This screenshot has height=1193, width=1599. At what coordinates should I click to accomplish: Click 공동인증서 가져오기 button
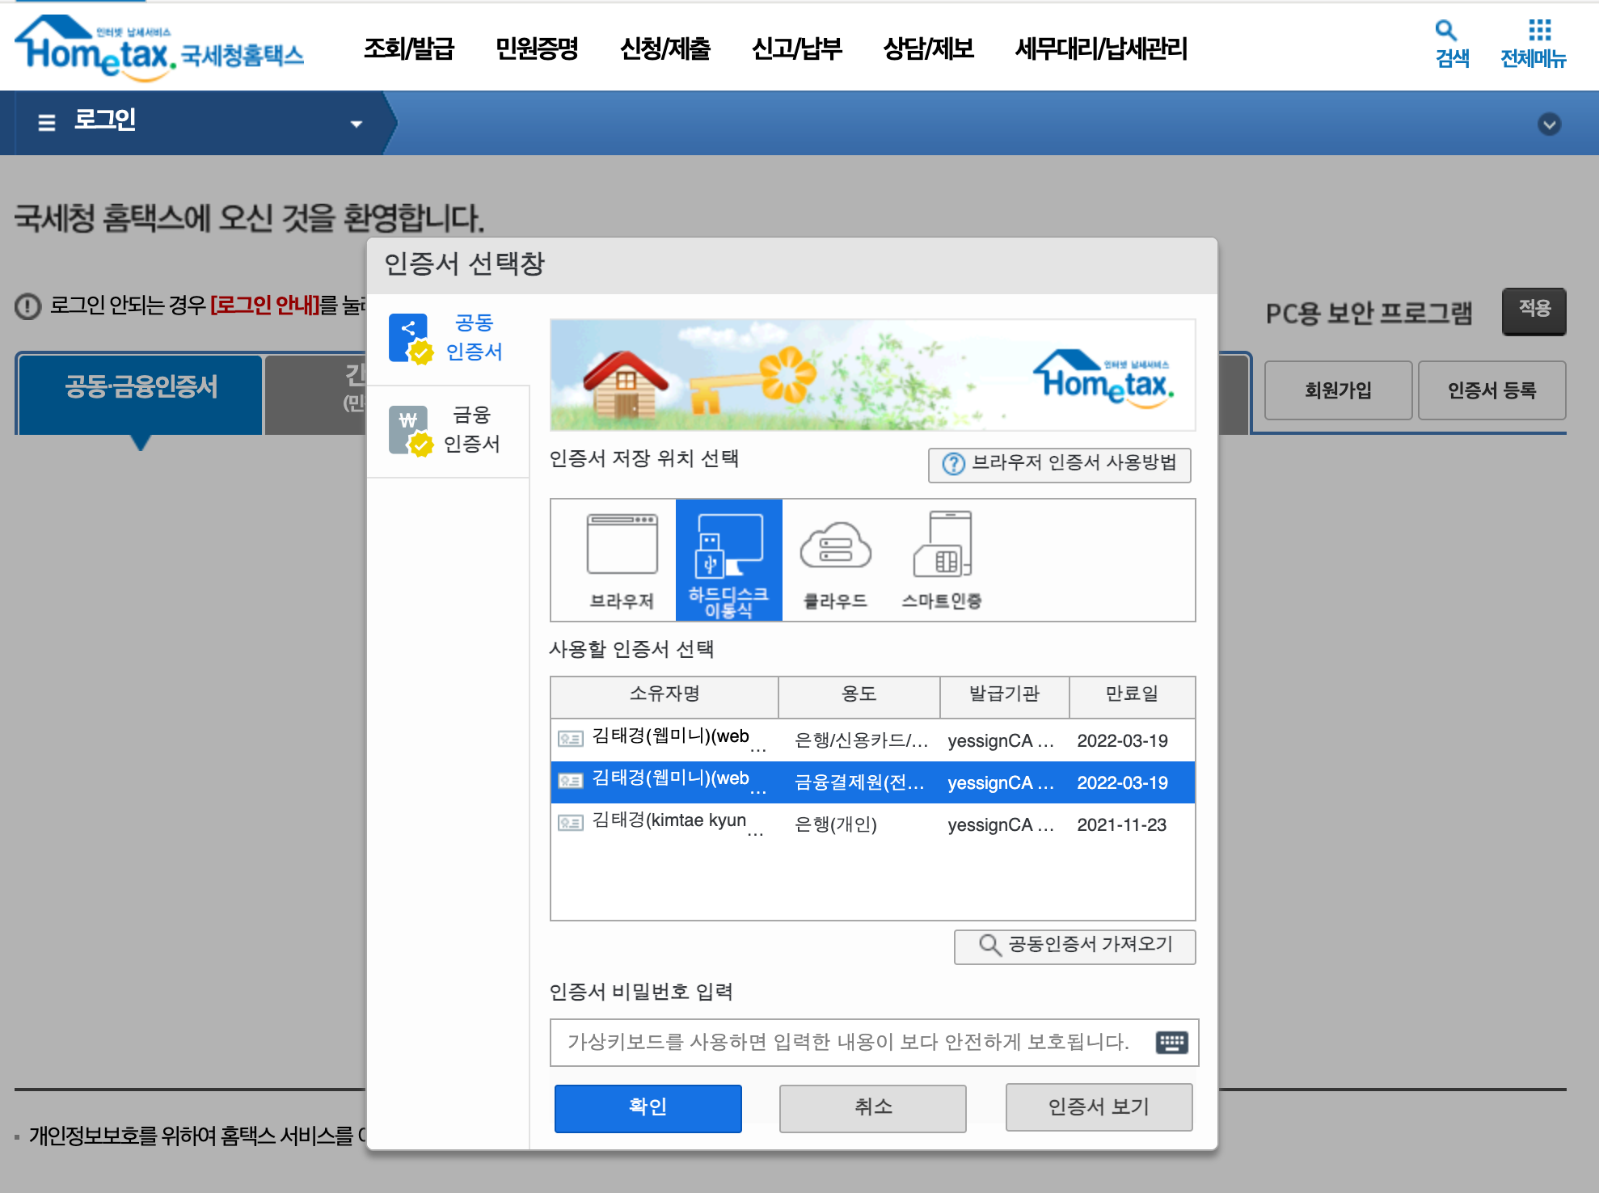pos(1074,946)
